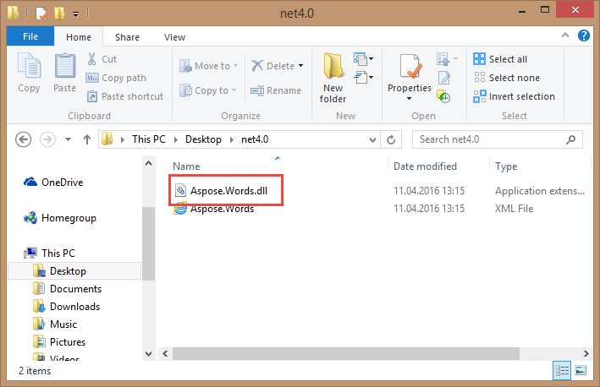Expand the Properties dropdown arrow
This screenshot has width=600, height=387.
click(409, 99)
